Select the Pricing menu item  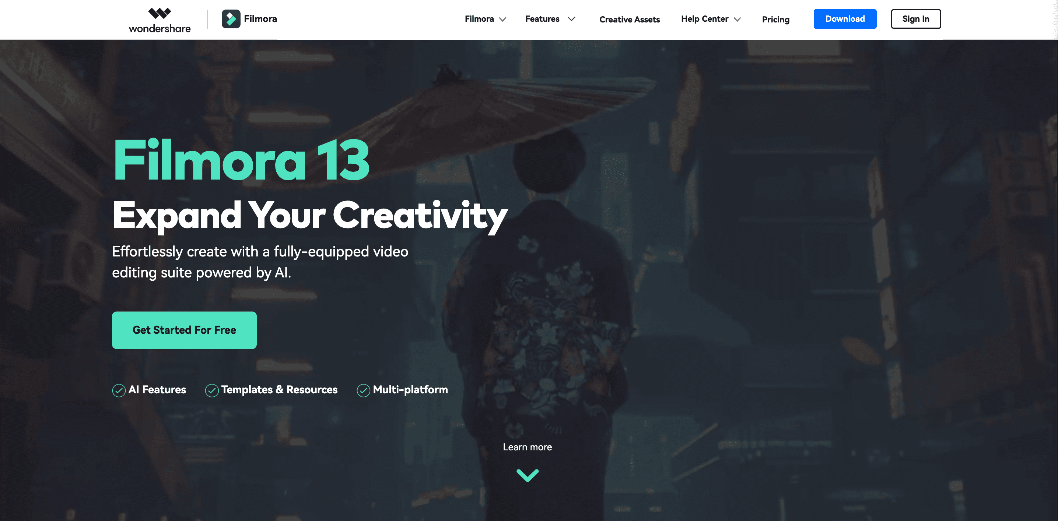(x=775, y=19)
